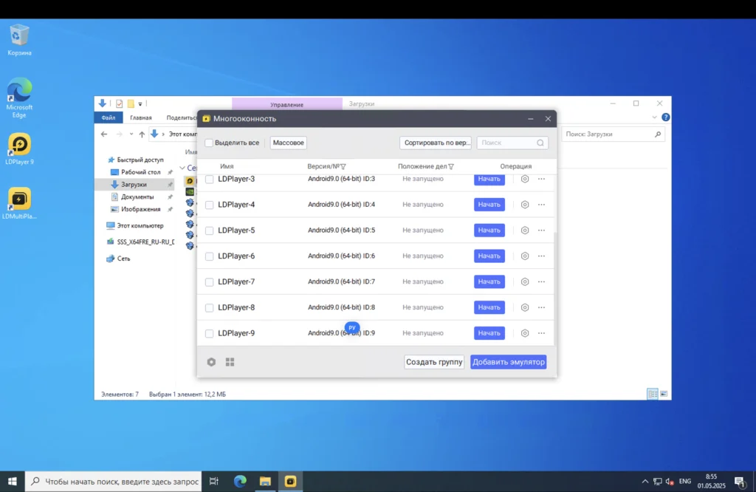Viewport: 756px width, 492px height.
Task: Open settings gear for LDPlayer-9
Action: click(x=525, y=333)
